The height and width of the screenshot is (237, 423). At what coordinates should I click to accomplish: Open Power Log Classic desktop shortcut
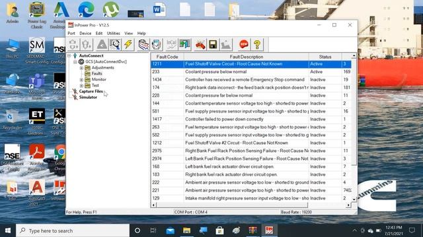[37, 15]
